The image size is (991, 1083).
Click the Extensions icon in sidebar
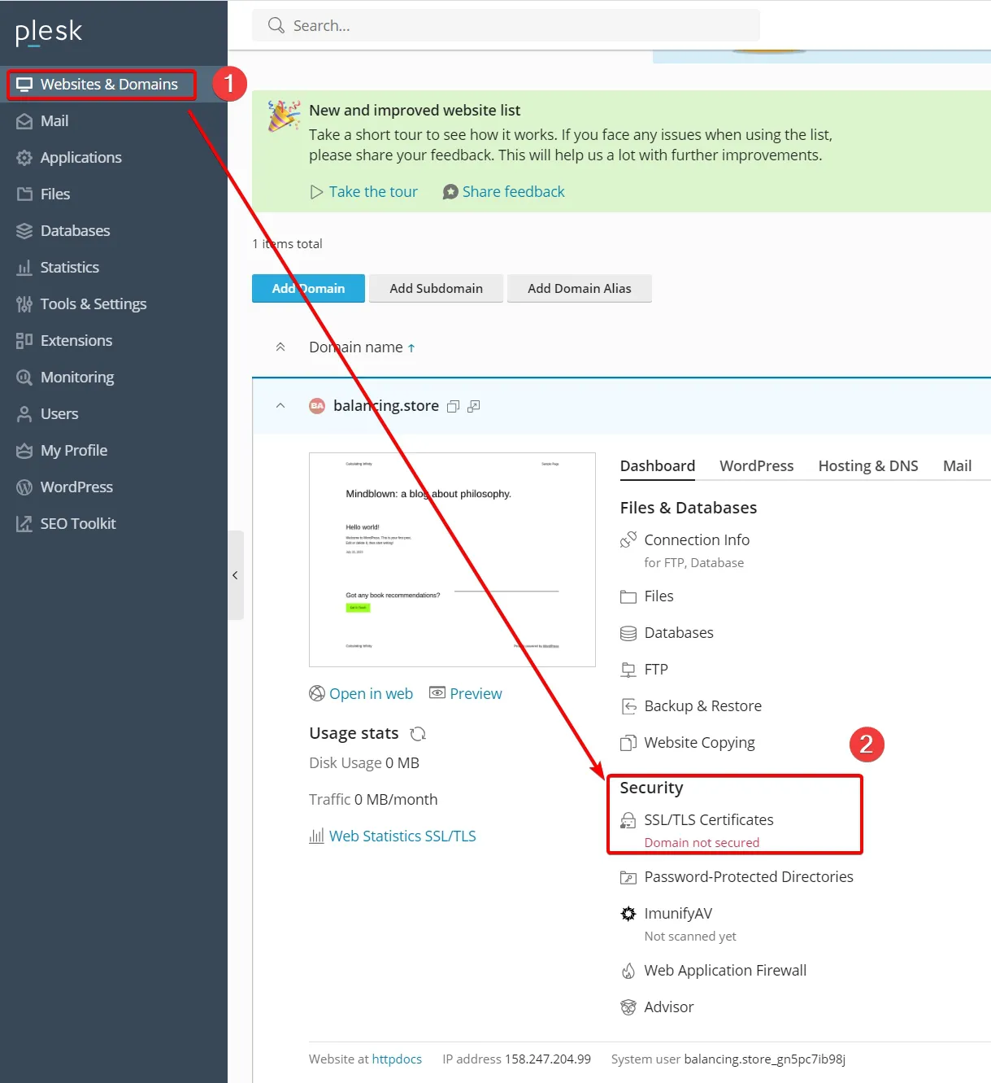pyautogui.click(x=24, y=341)
